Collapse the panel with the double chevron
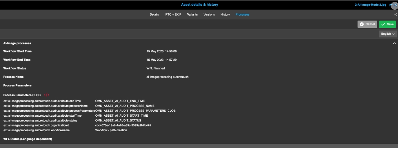This screenshot has height=148, width=398. (395, 15)
